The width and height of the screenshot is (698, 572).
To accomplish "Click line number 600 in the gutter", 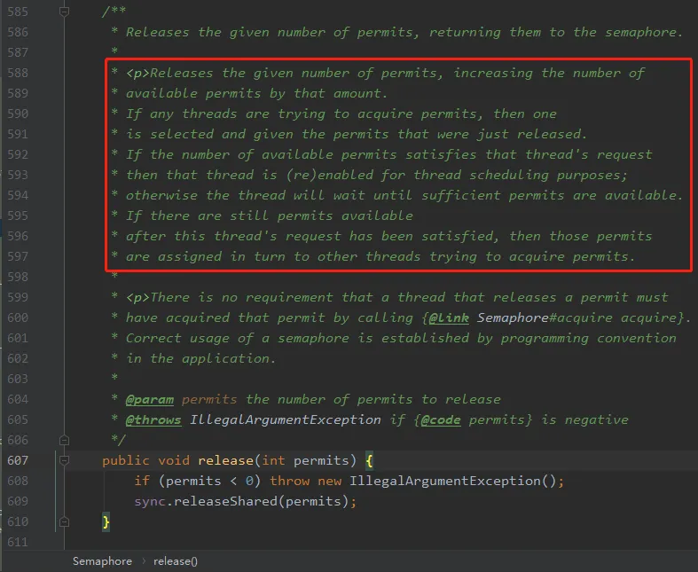I will [18, 317].
